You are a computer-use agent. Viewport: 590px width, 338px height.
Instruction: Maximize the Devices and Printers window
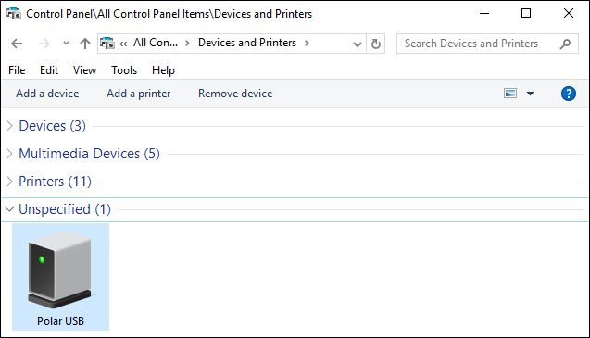[526, 14]
